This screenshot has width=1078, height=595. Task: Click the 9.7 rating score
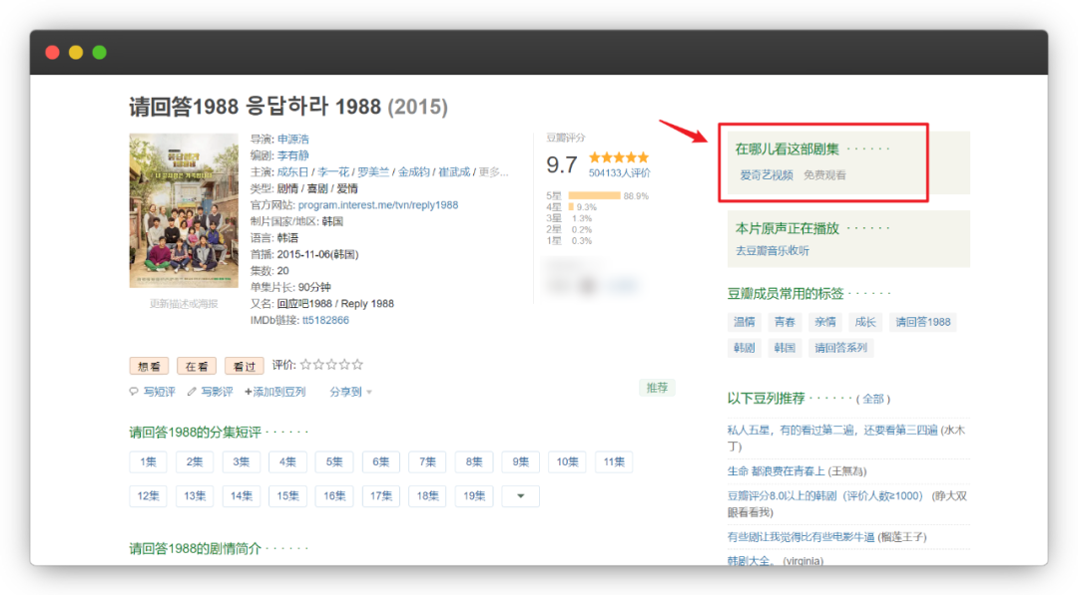tap(562, 164)
